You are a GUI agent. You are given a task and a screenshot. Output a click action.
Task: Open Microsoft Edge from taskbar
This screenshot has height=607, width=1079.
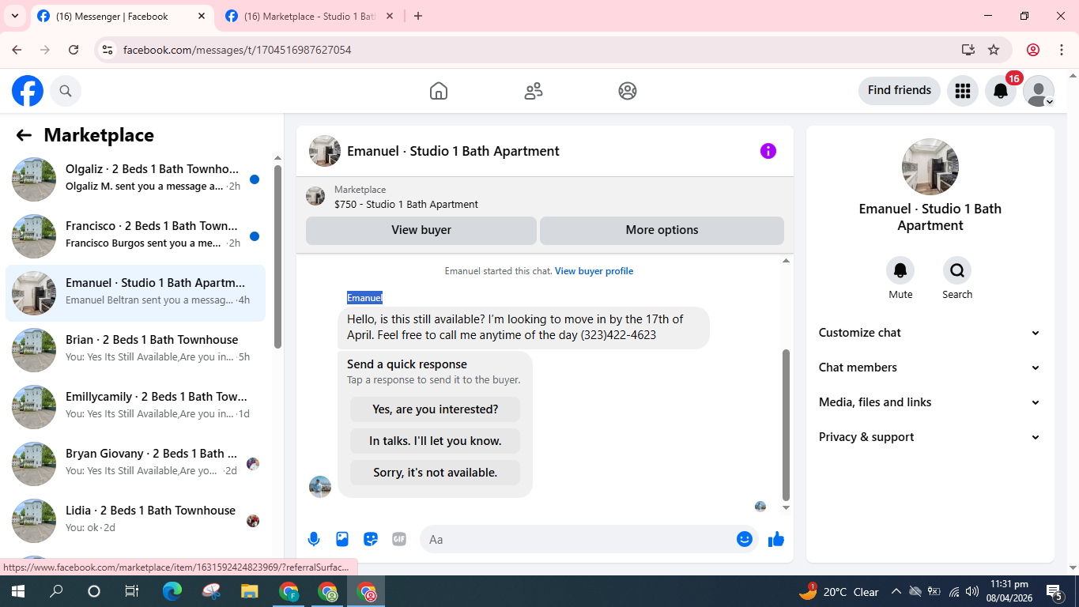coord(172,591)
